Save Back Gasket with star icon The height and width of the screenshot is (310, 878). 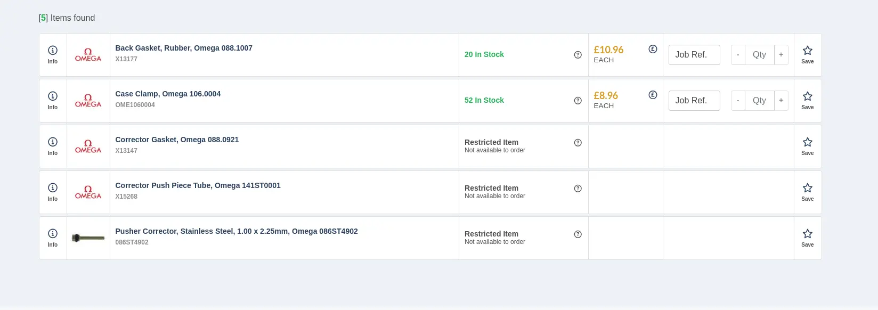[x=807, y=54]
